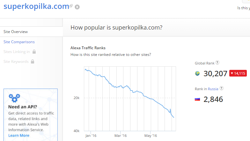250x141 pixels.
Task: Click the 20k dashed gridline on the chart
Action: tap(130, 98)
